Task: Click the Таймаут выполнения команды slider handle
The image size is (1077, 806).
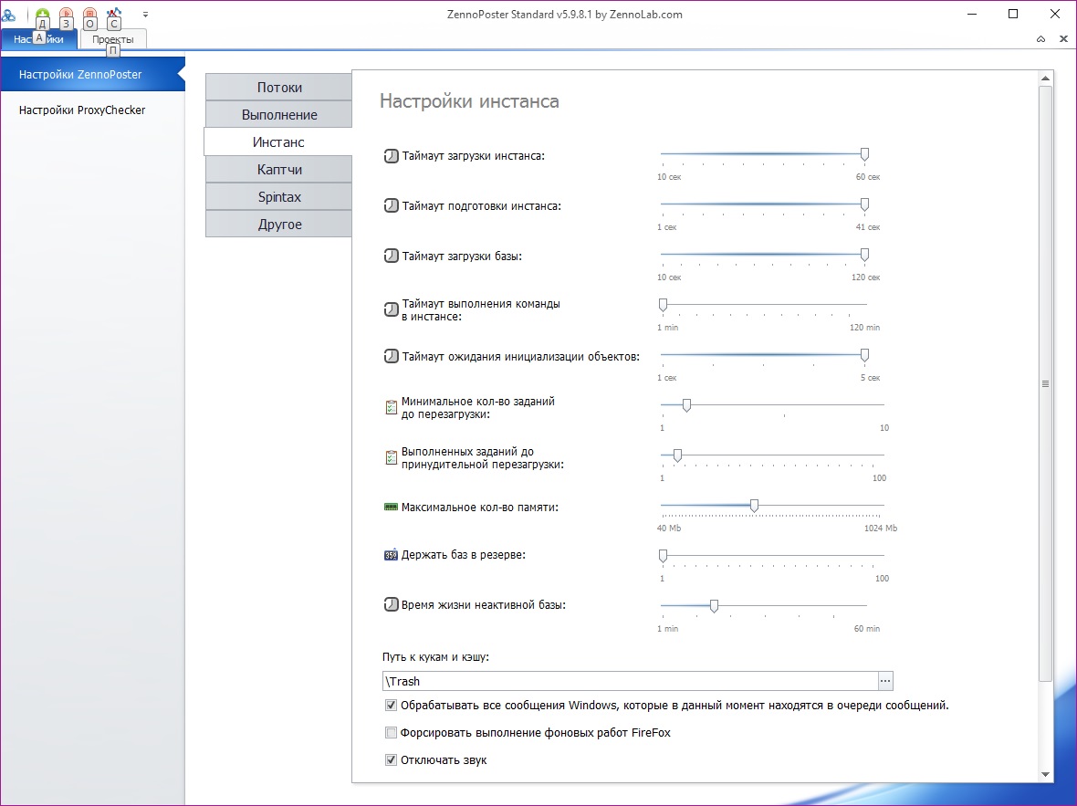Action: click(663, 305)
